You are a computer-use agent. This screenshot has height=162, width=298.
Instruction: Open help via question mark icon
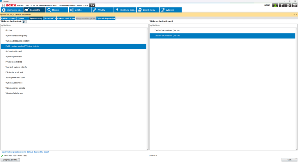coord(281,5)
